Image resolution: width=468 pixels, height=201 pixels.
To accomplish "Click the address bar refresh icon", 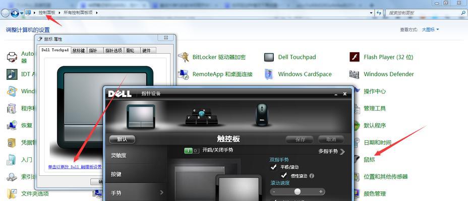I will (379, 13).
